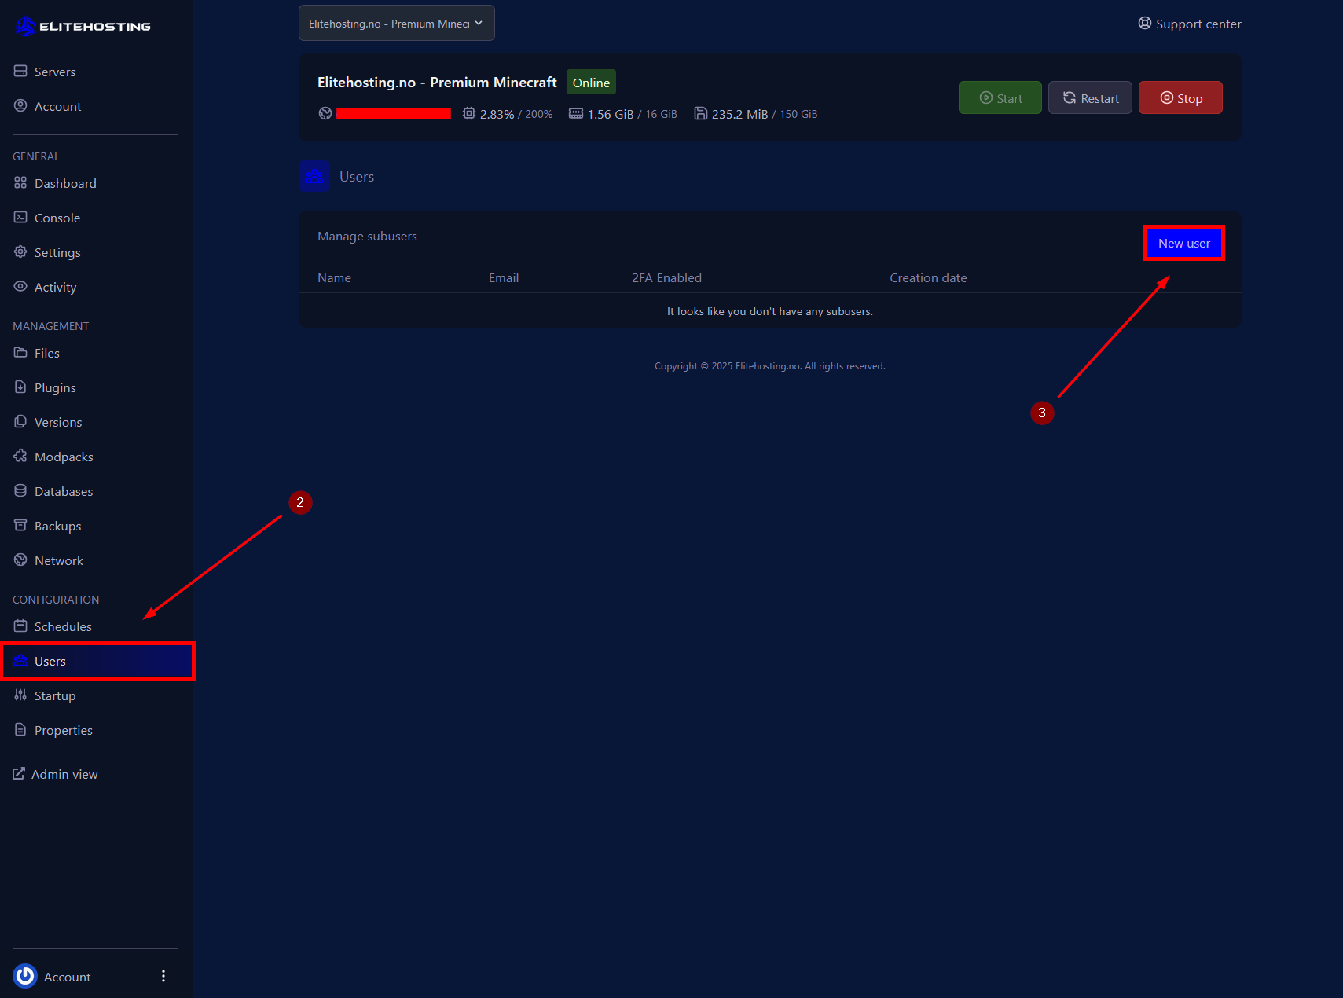1343x998 pixels.
Task: Click the Databases cylinder icon
Action: (20, 490)
